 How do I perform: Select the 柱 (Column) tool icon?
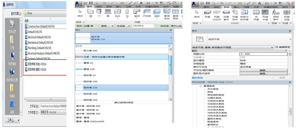coord(127,12)
